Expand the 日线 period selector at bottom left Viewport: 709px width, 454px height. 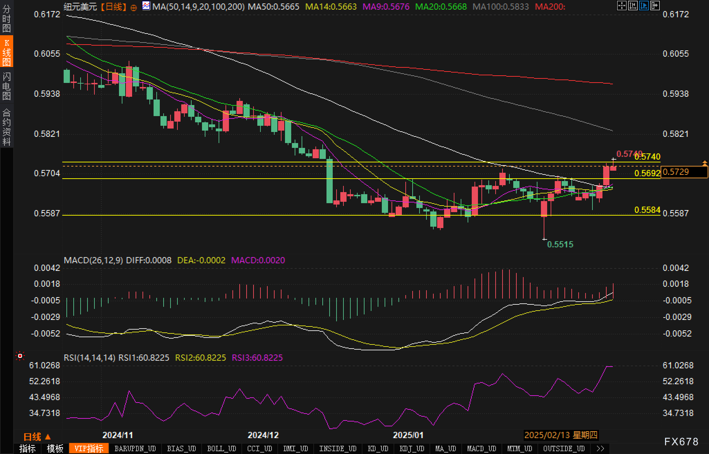[x=37, y=437]
